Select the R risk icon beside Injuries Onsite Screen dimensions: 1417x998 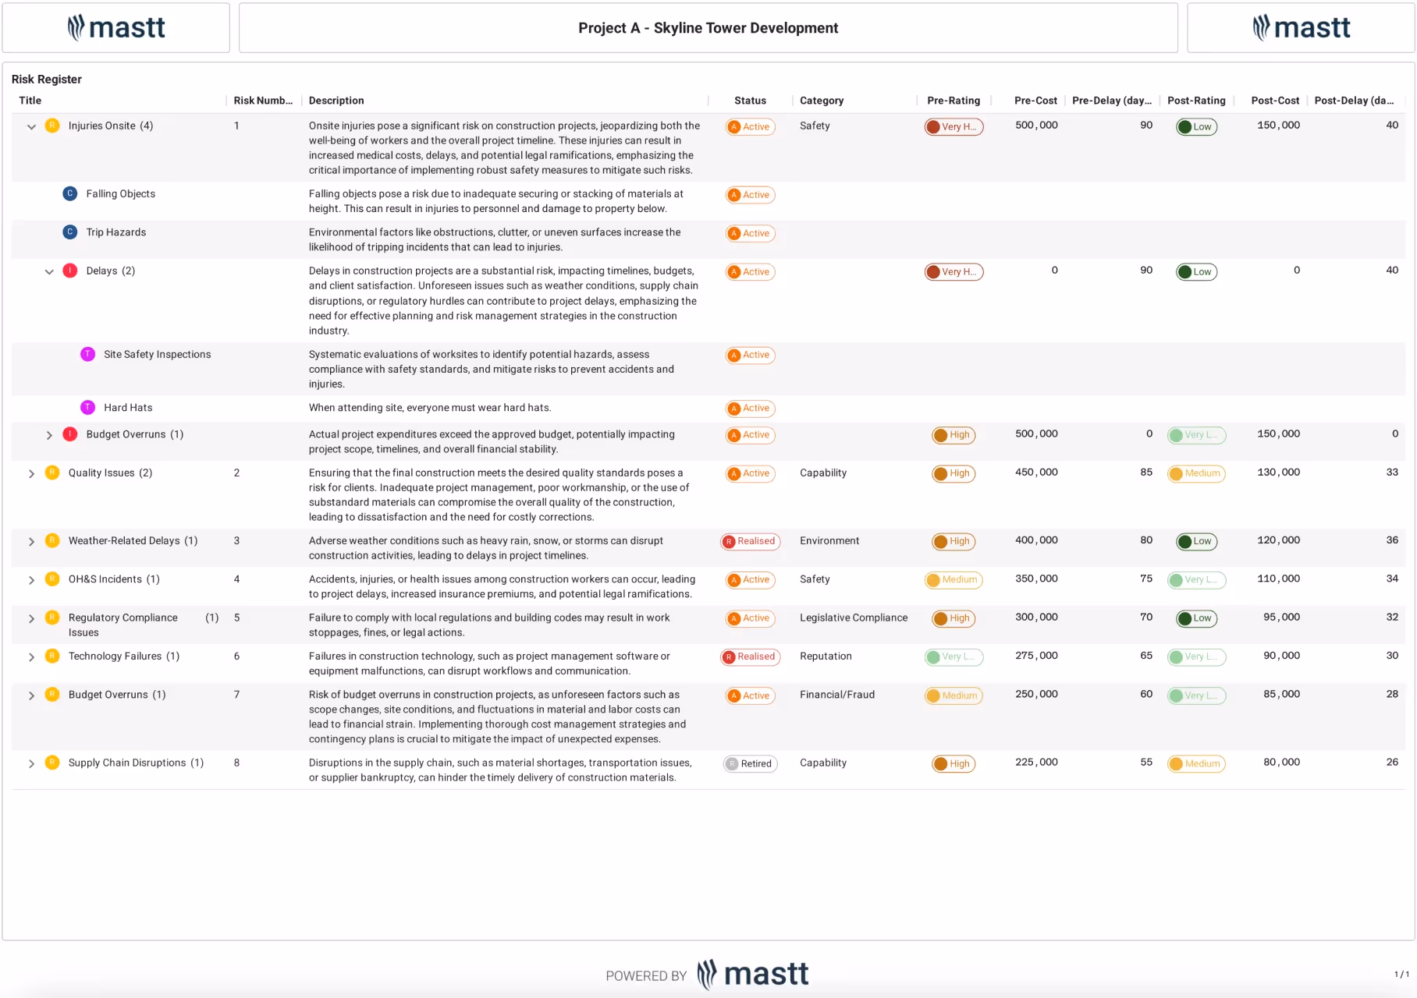point(51,125)
